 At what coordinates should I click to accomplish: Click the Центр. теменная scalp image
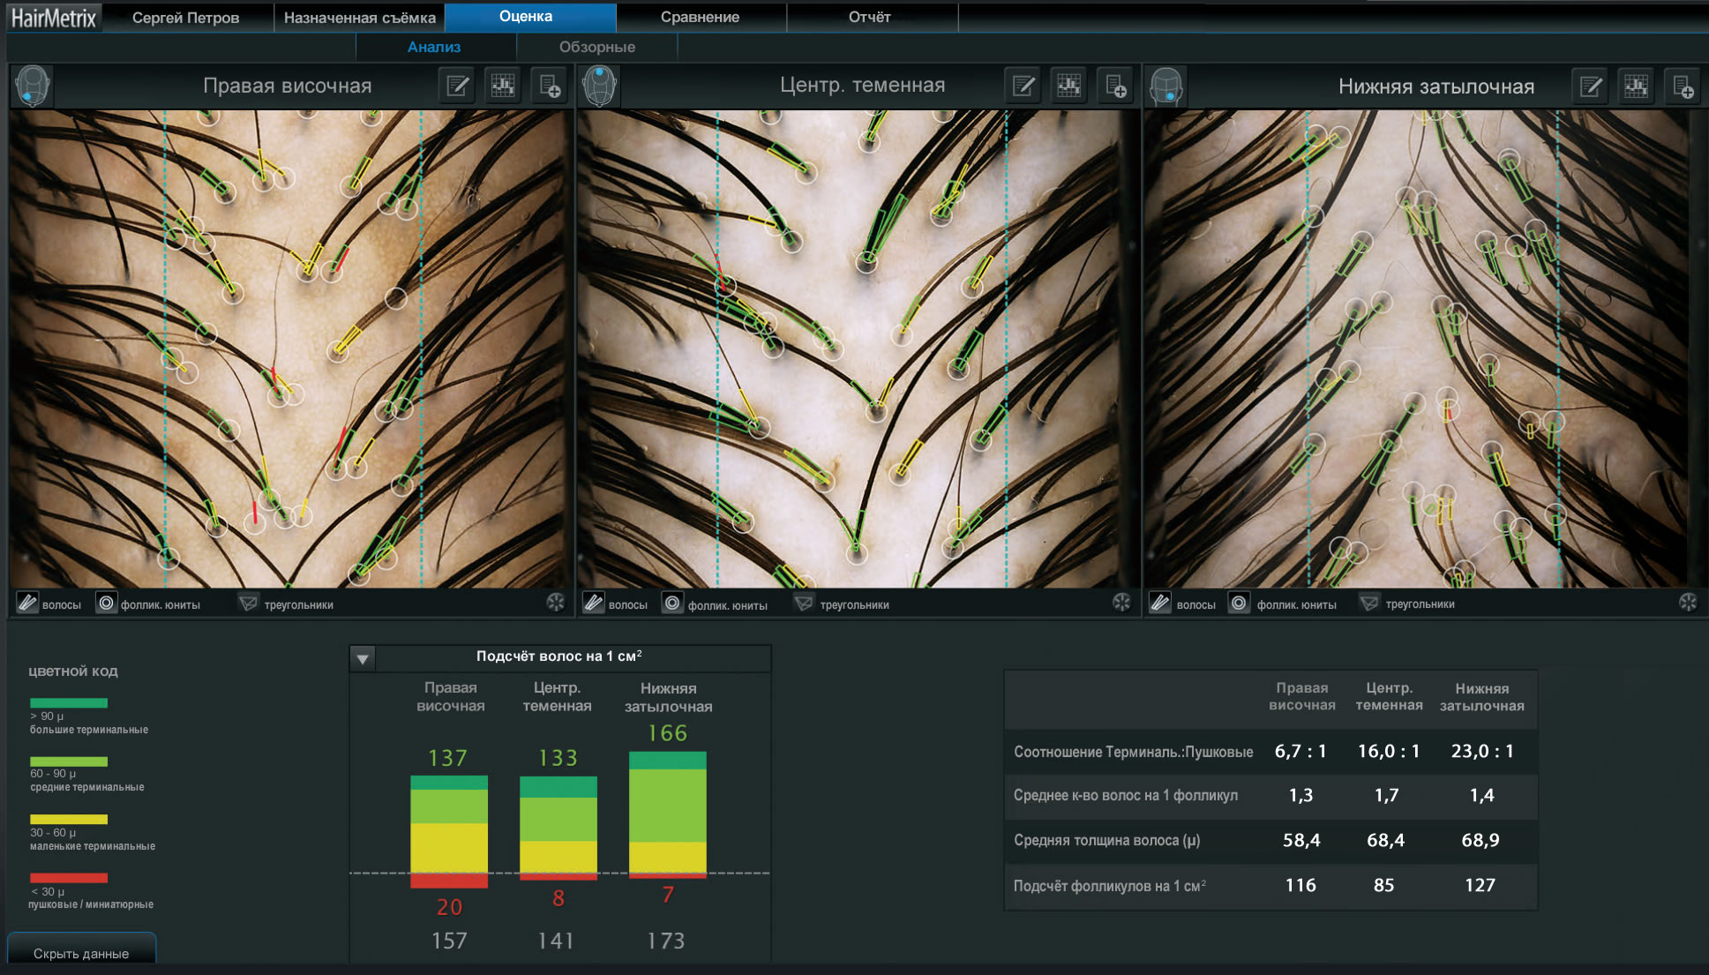(859, 349)
